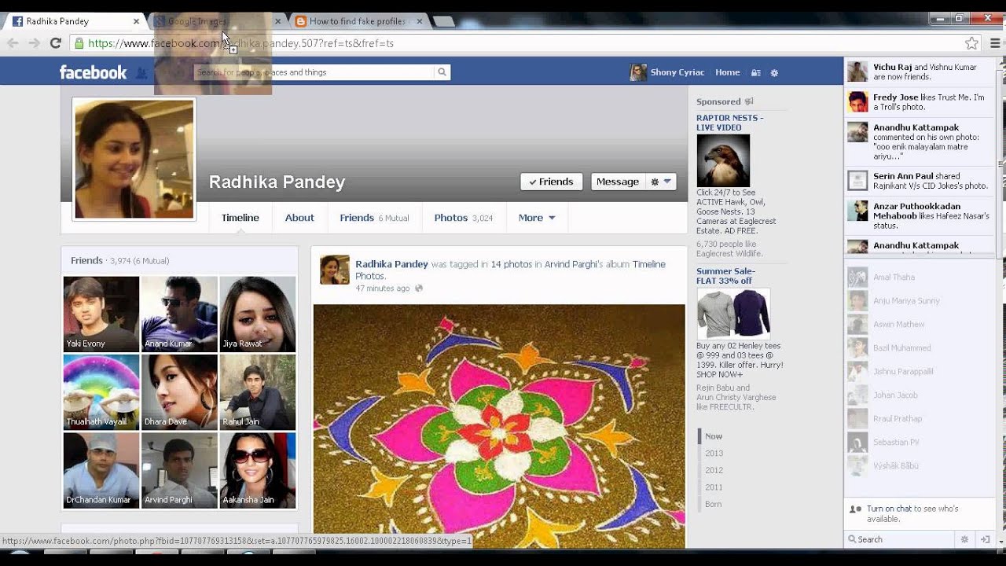Image resolution: width=1006 pixels, height=566 pixels.
Task: Select Johan Jacob in chat list
Action: (920, 395)
